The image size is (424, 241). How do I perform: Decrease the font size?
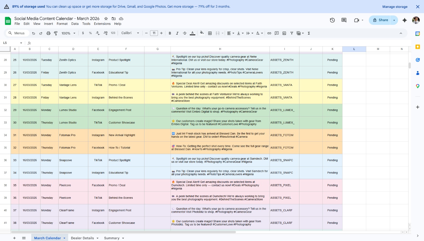click(x=146, y=33)
